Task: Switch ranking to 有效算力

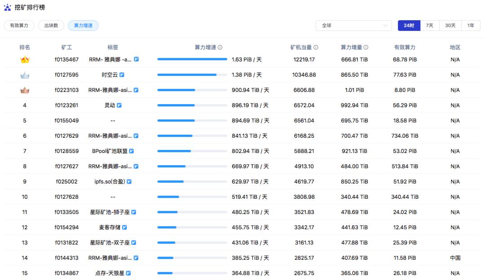Action: pos(19,26)
